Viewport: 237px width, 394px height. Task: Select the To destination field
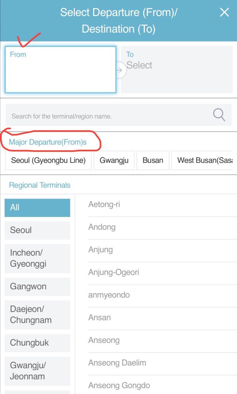177,70
